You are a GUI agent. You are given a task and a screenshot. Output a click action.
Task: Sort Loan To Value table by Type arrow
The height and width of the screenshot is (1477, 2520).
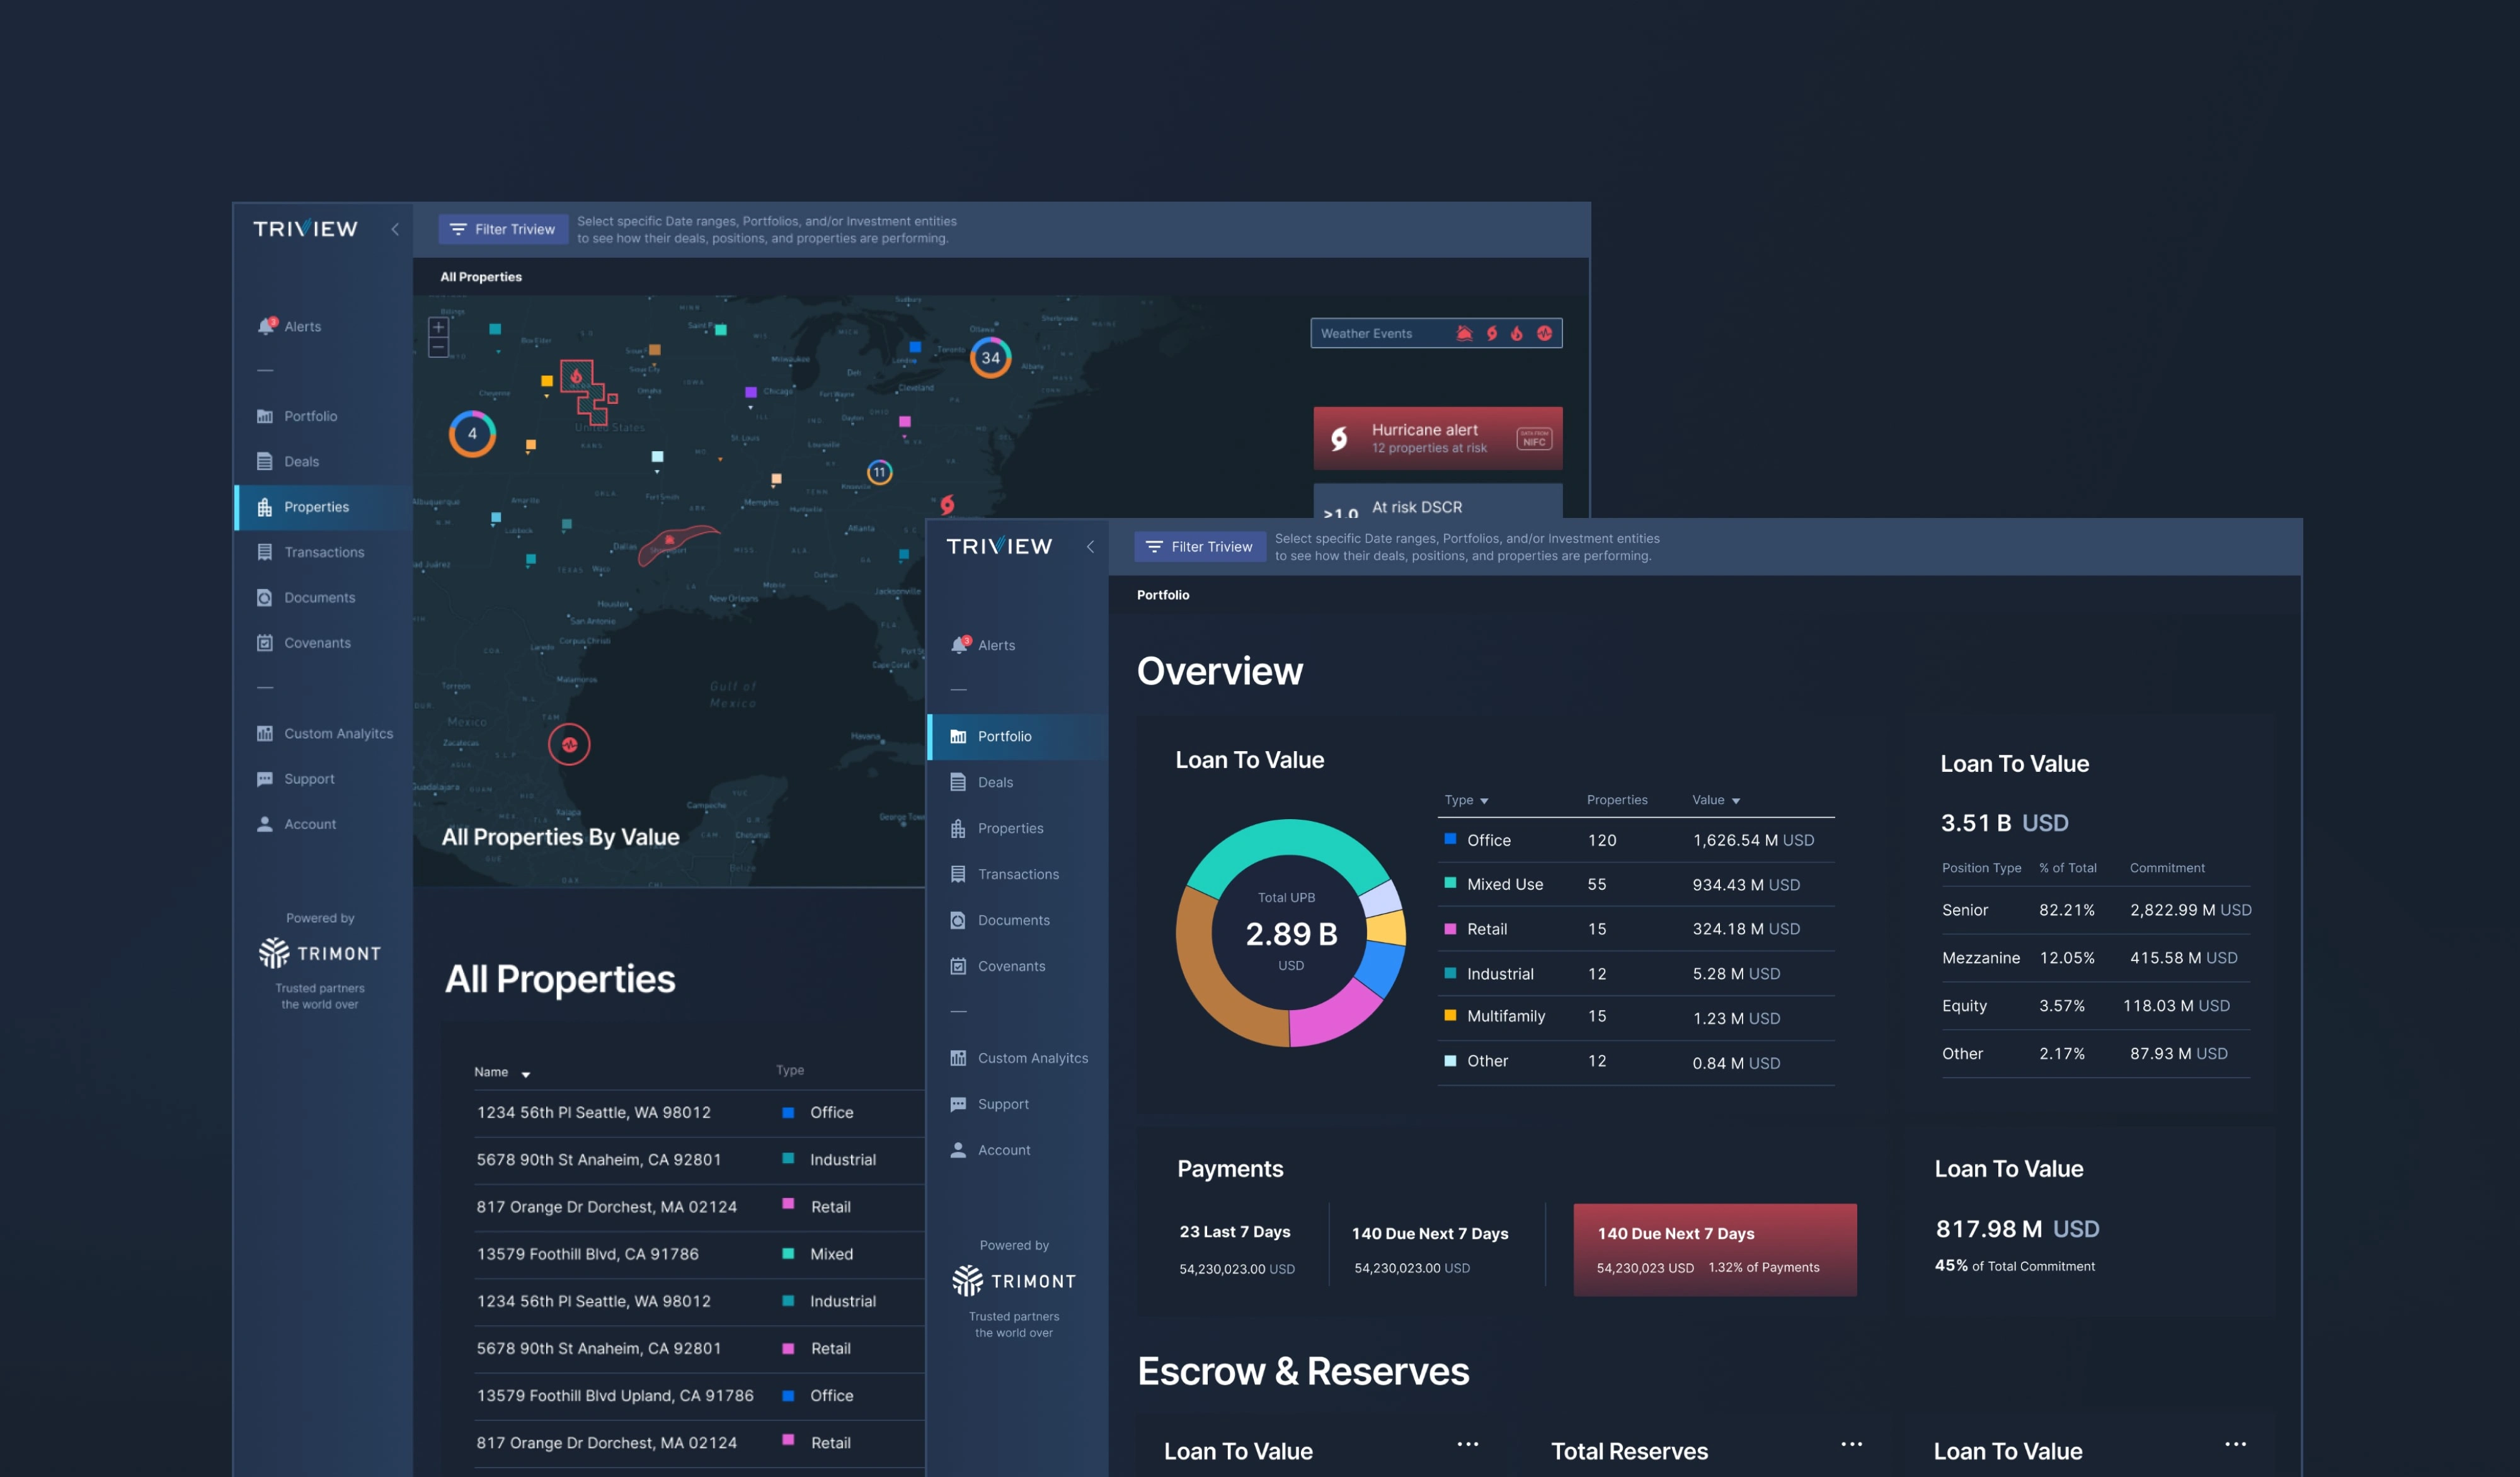(x=1484, y=801)
